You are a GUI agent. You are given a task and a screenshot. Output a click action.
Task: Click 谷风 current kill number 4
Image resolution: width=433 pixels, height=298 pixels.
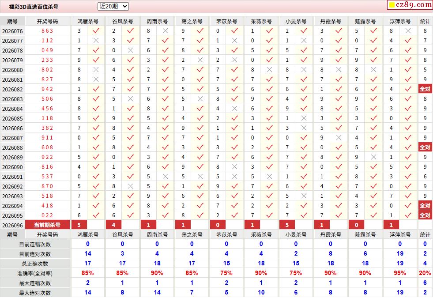(113, 225)
